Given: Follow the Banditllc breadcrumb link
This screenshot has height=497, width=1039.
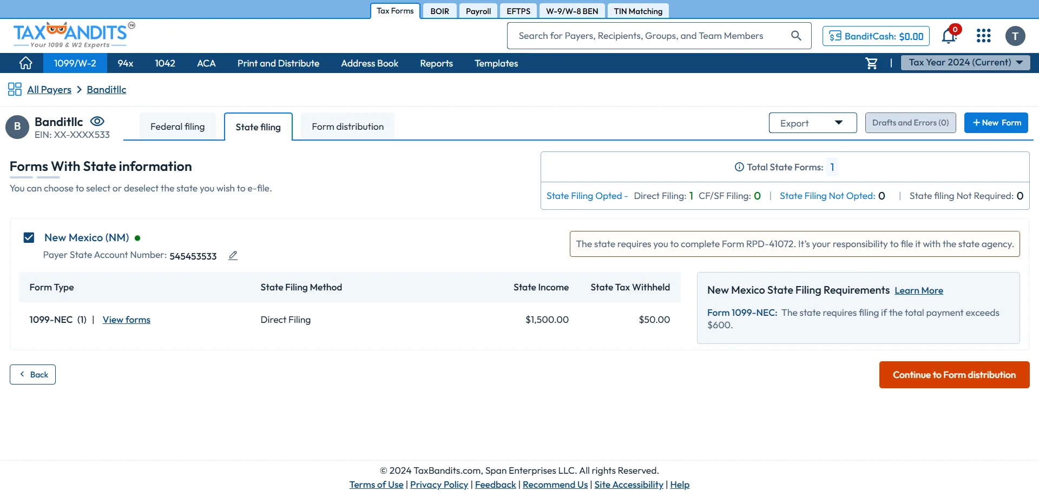Looking at the screenshot, I should (x=106, y=89).
